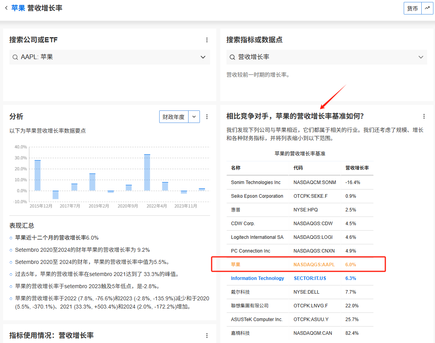Viewport: 435px width, 343px height.
Task: Expand the 营收增长率 metric dropdown chevron
Action: pyautogui.click(x=421, y=57)
